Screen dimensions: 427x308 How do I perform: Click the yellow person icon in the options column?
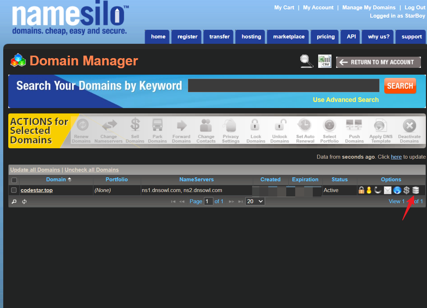tap(369, 190)
